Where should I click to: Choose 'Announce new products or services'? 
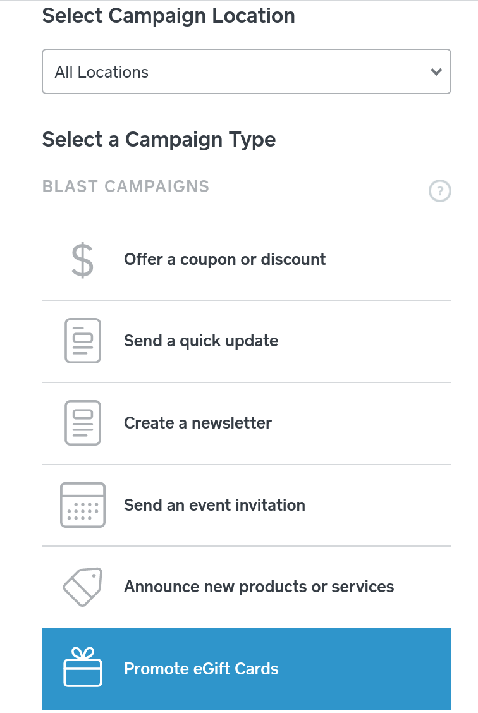pos(259,587)
